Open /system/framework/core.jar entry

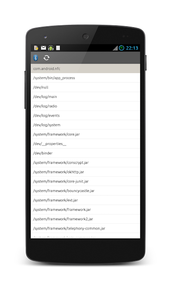(85, 135)
